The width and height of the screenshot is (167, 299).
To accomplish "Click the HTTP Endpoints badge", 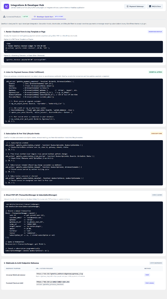I will (x=156, y=263).
